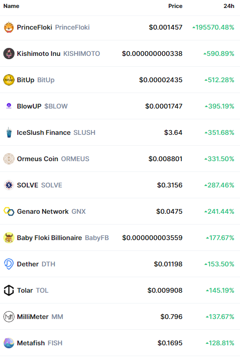Select the SOLVE token logo icon
Image resolution: width=240 pixels, height=358 pixels.
click(9, 185)
